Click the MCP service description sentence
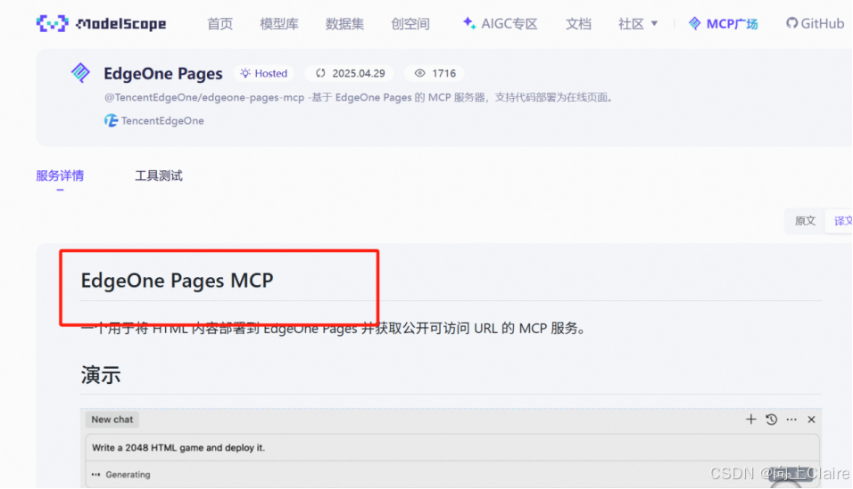 pos(334,328)
